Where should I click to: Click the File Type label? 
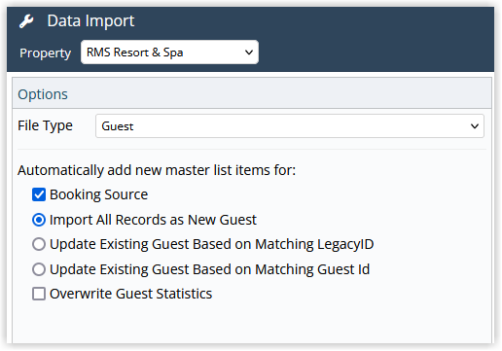pyautogui.click(x=45, y=126)
